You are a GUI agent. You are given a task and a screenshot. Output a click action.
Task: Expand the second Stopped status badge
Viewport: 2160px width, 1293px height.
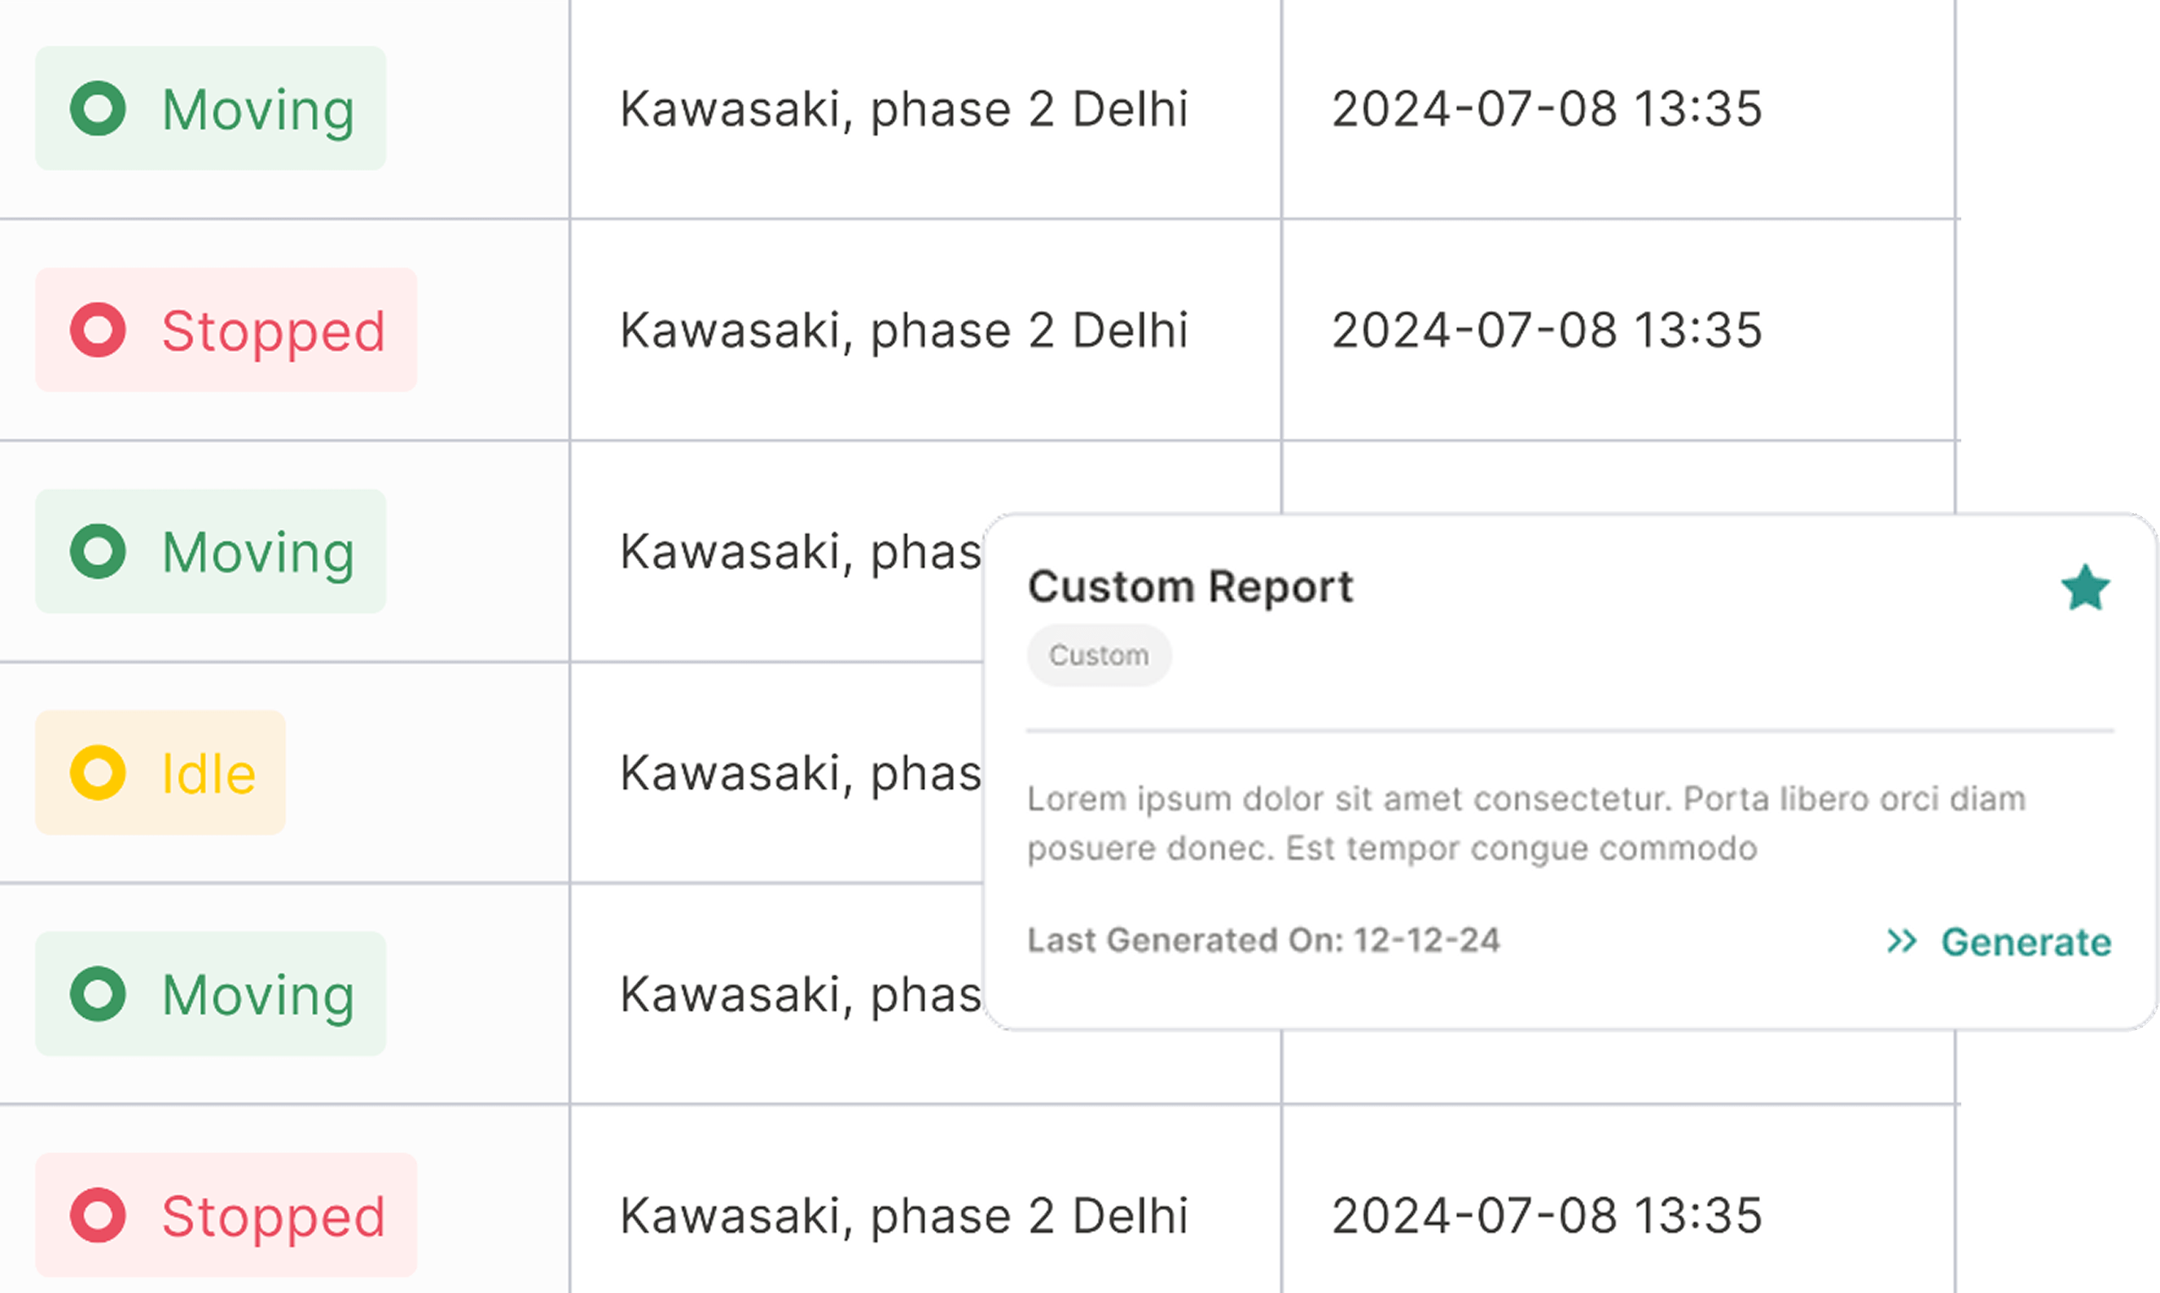pyautogui.click(x=226, y=331)
